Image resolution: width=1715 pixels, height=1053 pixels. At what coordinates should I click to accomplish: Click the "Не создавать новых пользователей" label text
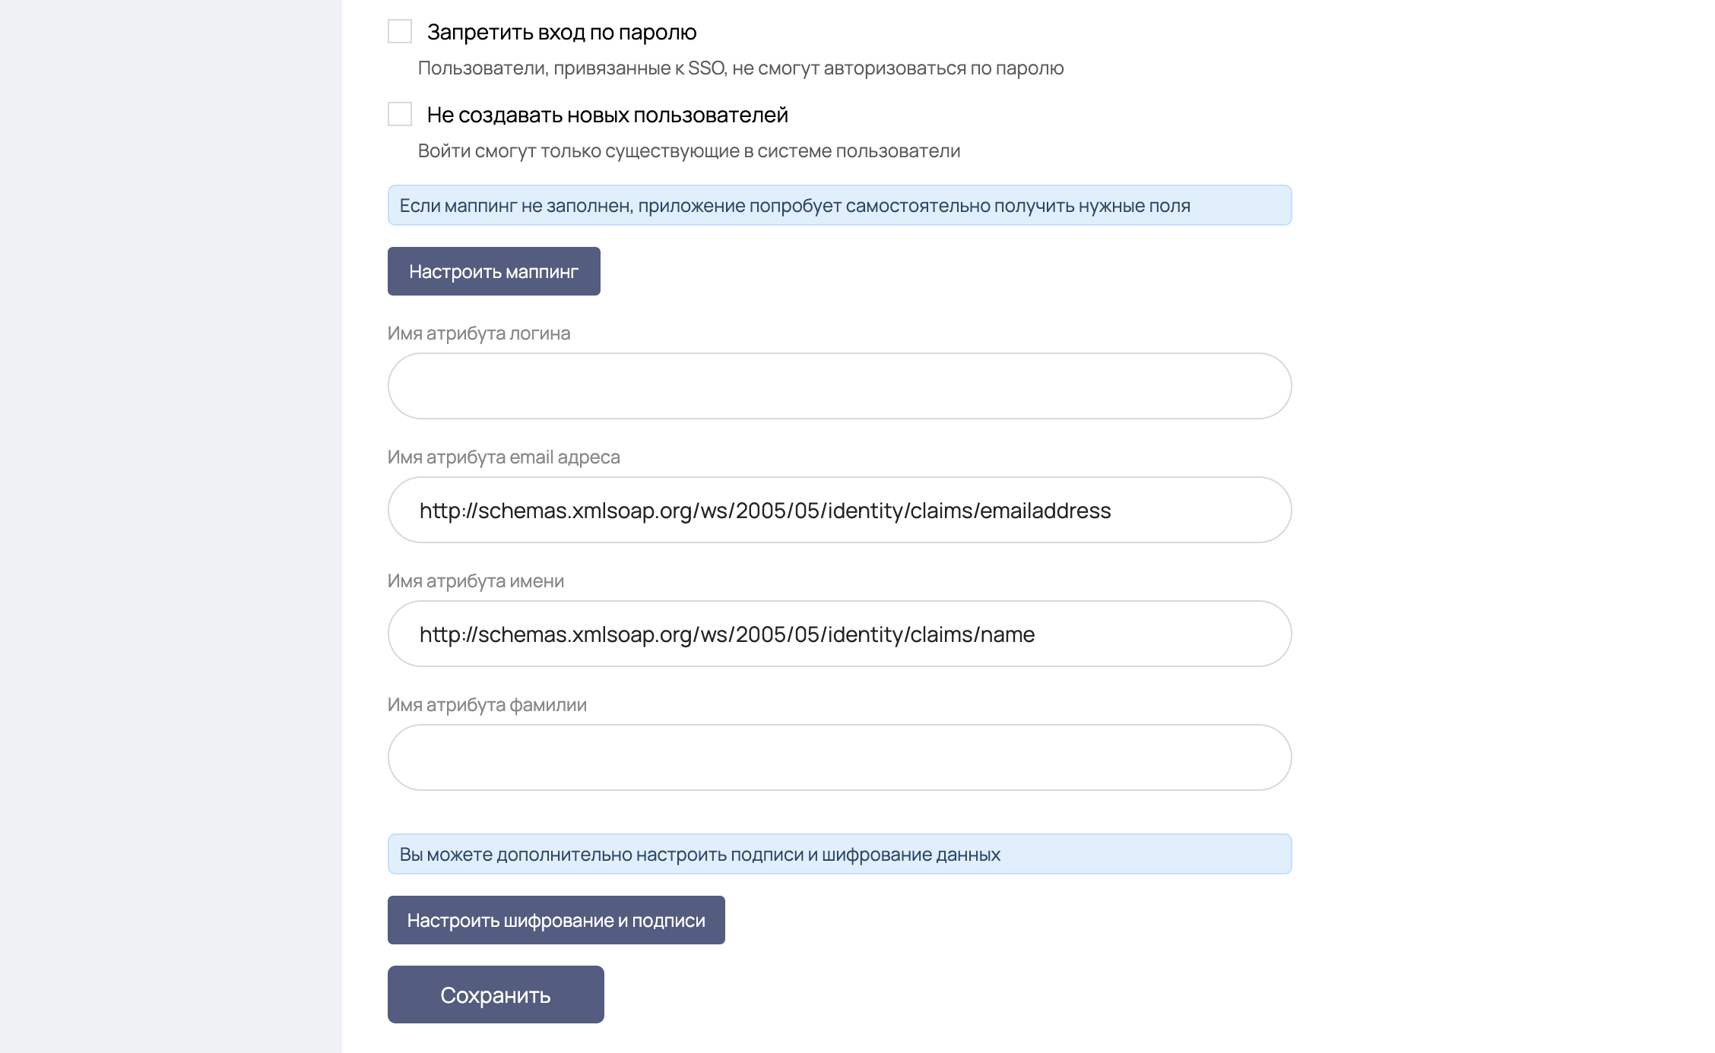tap(607, 115)
